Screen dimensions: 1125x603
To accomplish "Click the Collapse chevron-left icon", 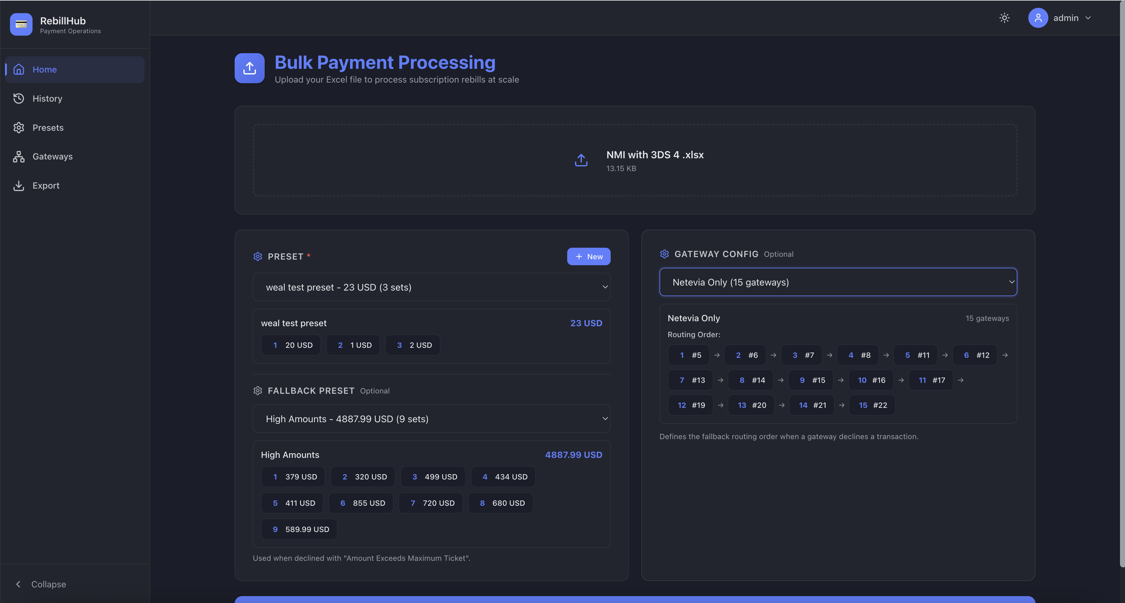I will tap(18, 584).
